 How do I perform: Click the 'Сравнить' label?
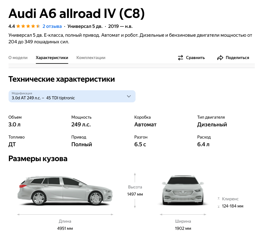click(195, 58)
